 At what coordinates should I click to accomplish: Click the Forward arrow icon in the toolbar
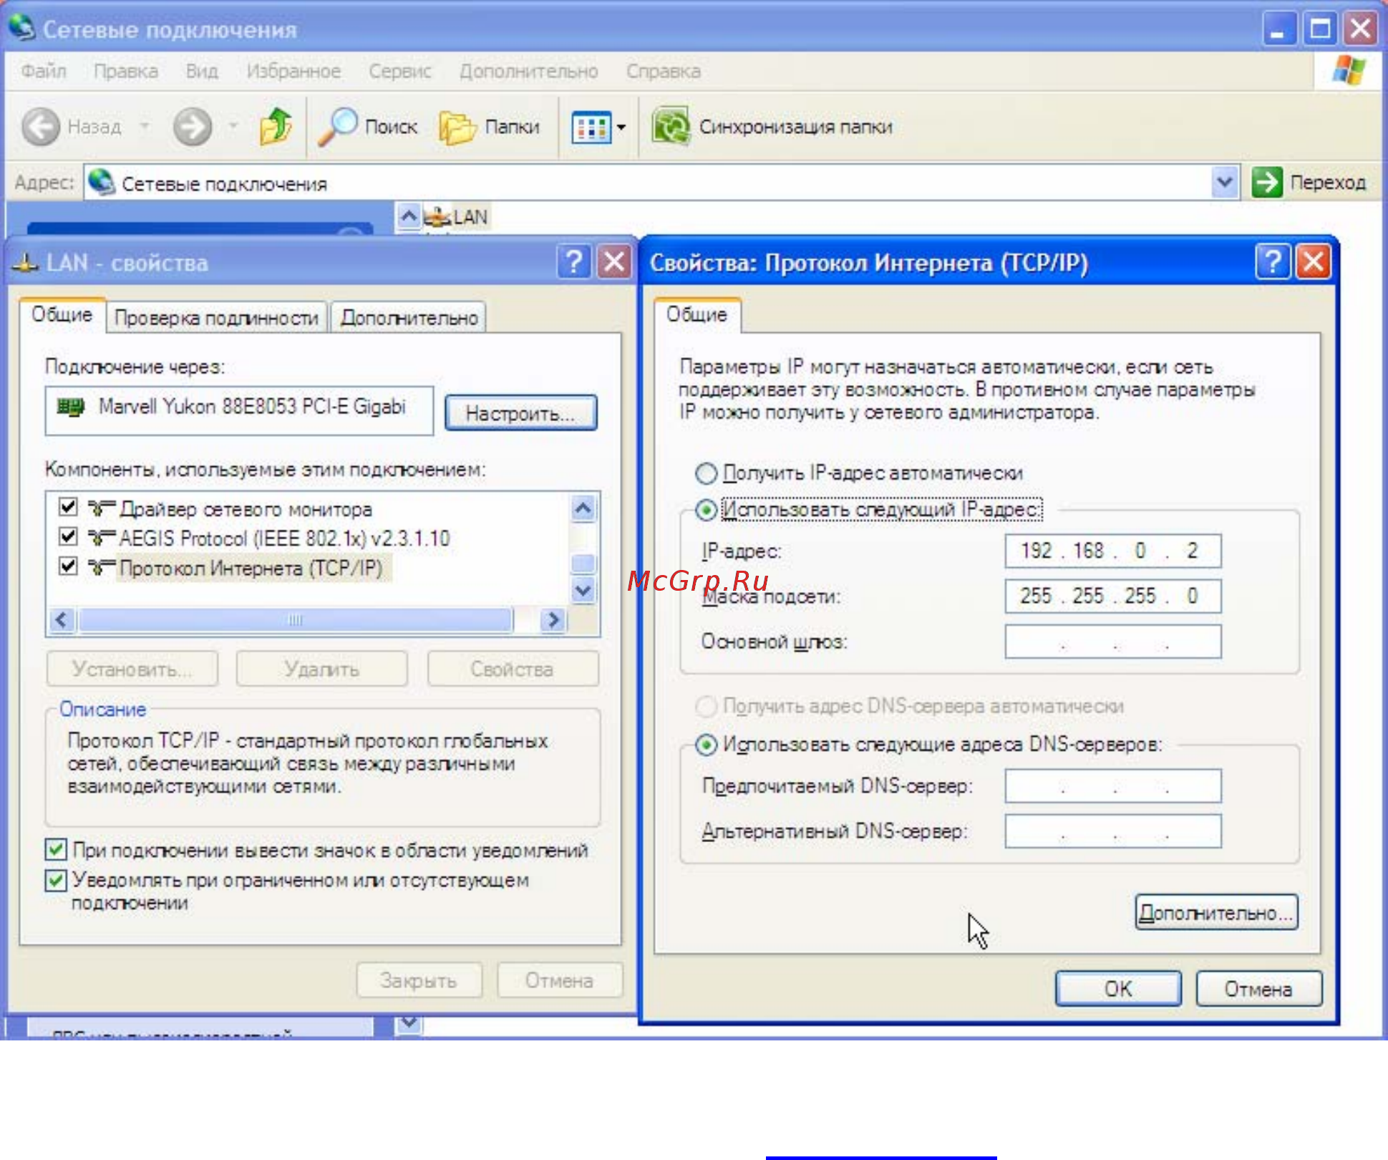tap(193, 127)
